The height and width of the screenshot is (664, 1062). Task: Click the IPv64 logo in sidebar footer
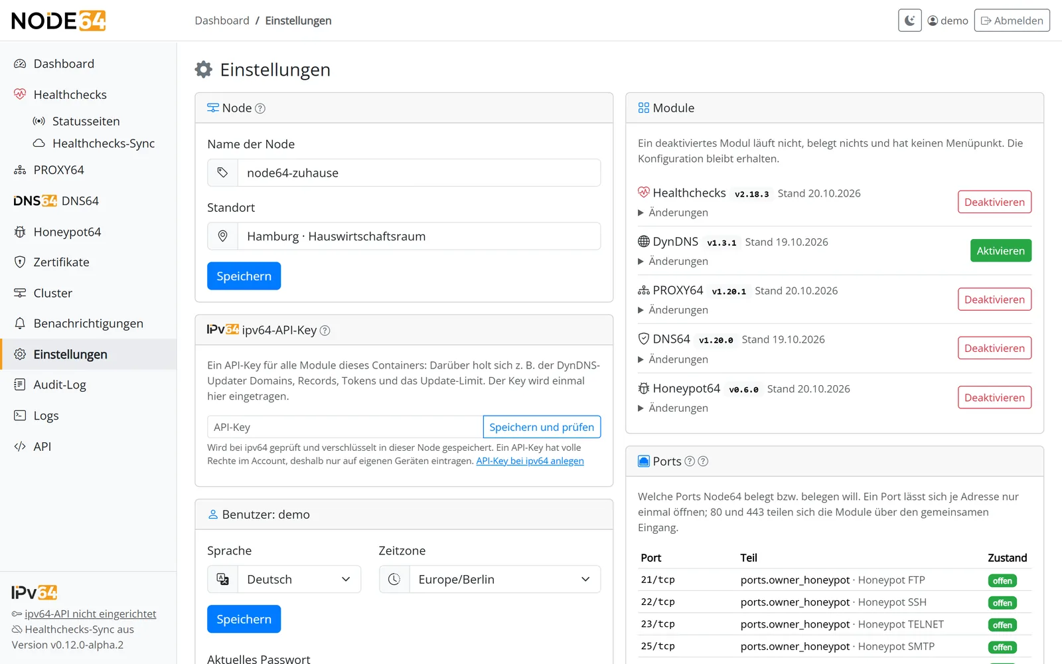35,592
